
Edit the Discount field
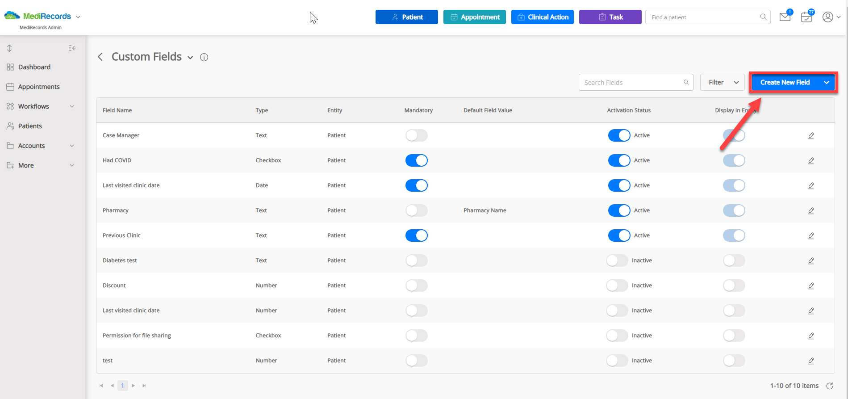click(811, 286)
